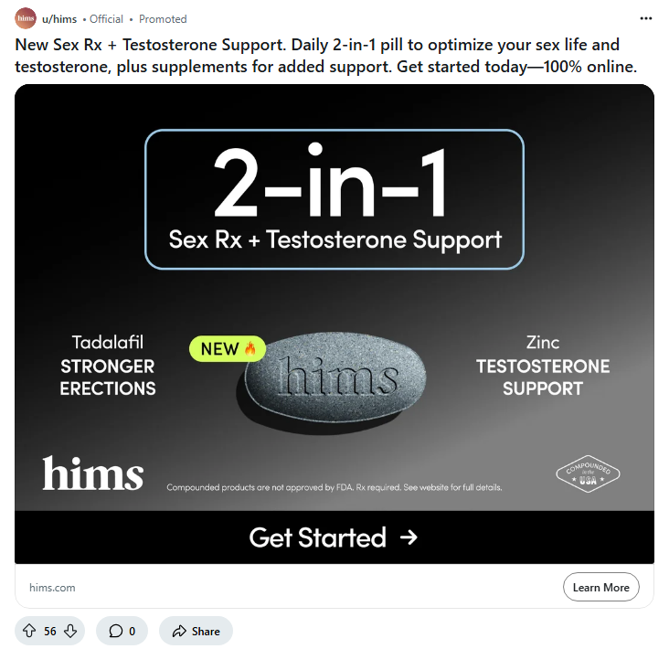
Task: Click the hims profile avatar
Action: (x=26, y=18)
